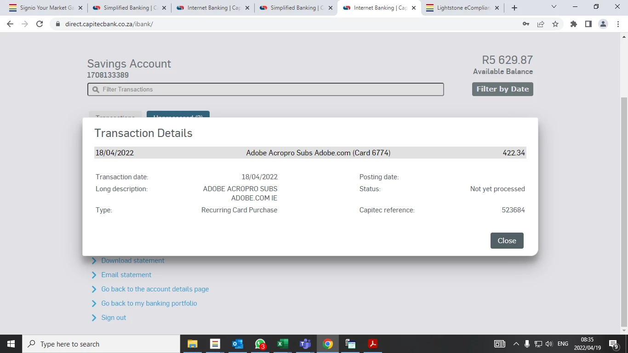The image size is (628, 353).
Task: Click the share page icon
Action: tap(541, 24)
